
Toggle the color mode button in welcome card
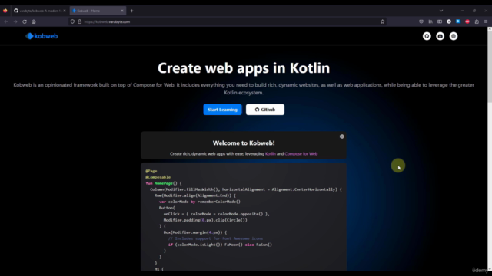[341, 136]
